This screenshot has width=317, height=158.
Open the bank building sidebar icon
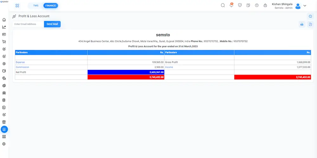point(4,93)
